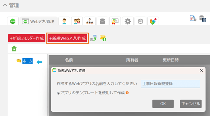Click the Webアプリ name input field

pos(170,84)
